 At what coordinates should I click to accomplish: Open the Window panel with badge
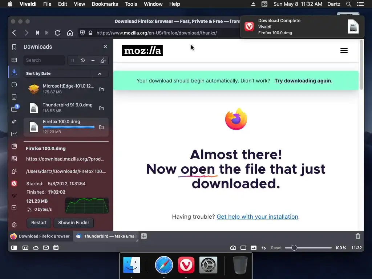[14, 109]
